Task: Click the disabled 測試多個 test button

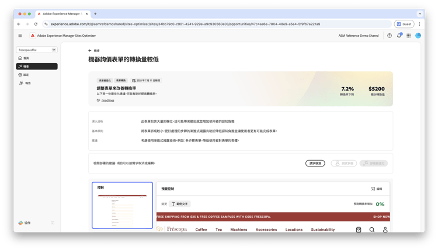Action: 344,163
